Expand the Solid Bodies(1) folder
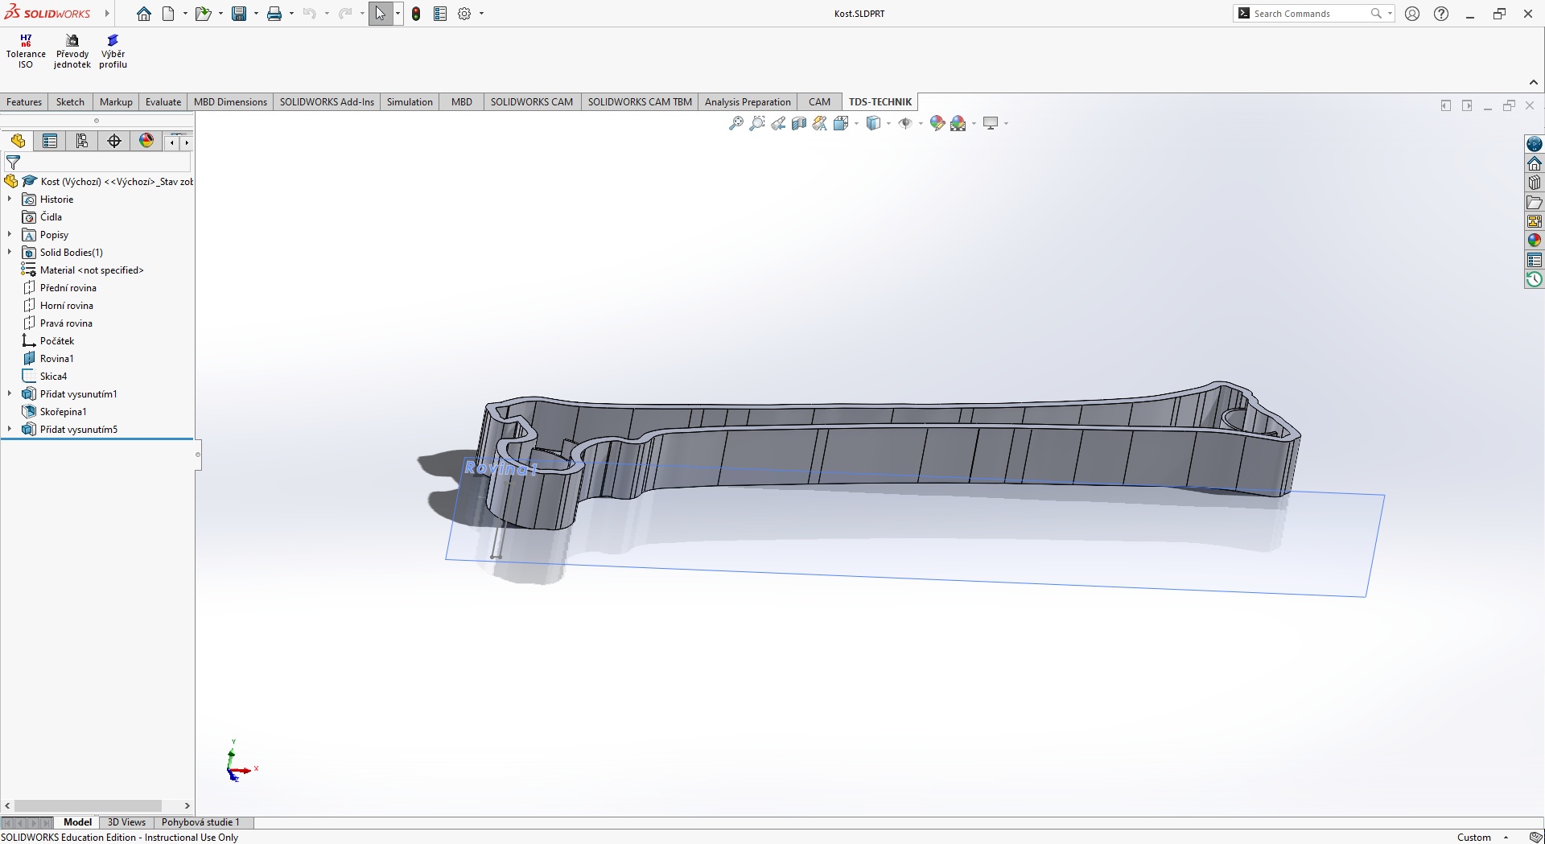 (10, 253)
